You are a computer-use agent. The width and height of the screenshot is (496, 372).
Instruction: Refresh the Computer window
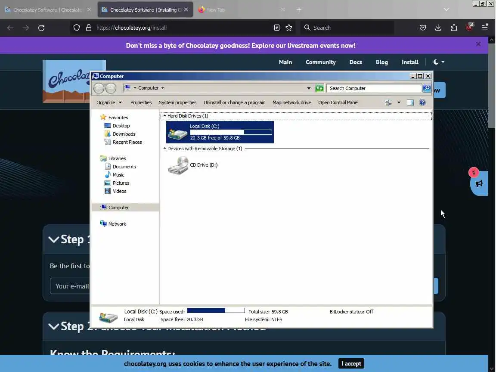(x=319, y=88)
